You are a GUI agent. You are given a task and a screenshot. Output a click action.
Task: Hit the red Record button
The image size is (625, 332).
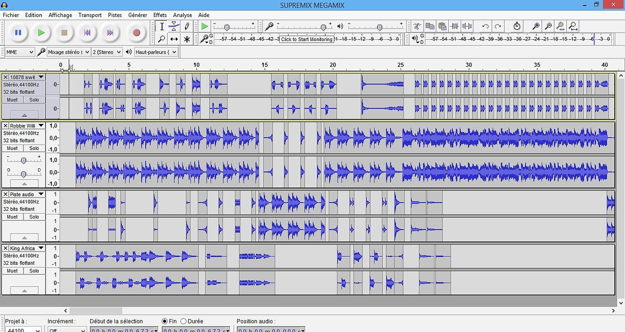coord(136,33)
